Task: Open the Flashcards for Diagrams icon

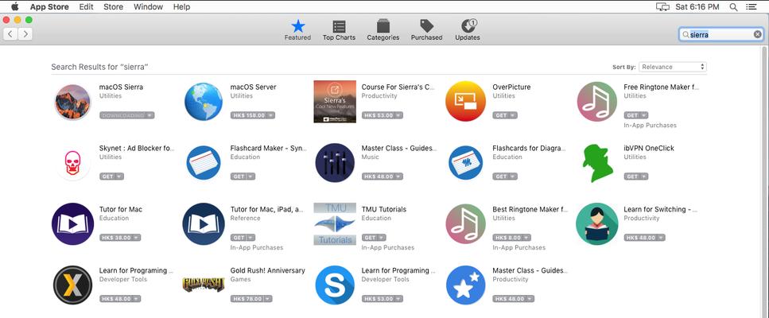Action: 465,163
